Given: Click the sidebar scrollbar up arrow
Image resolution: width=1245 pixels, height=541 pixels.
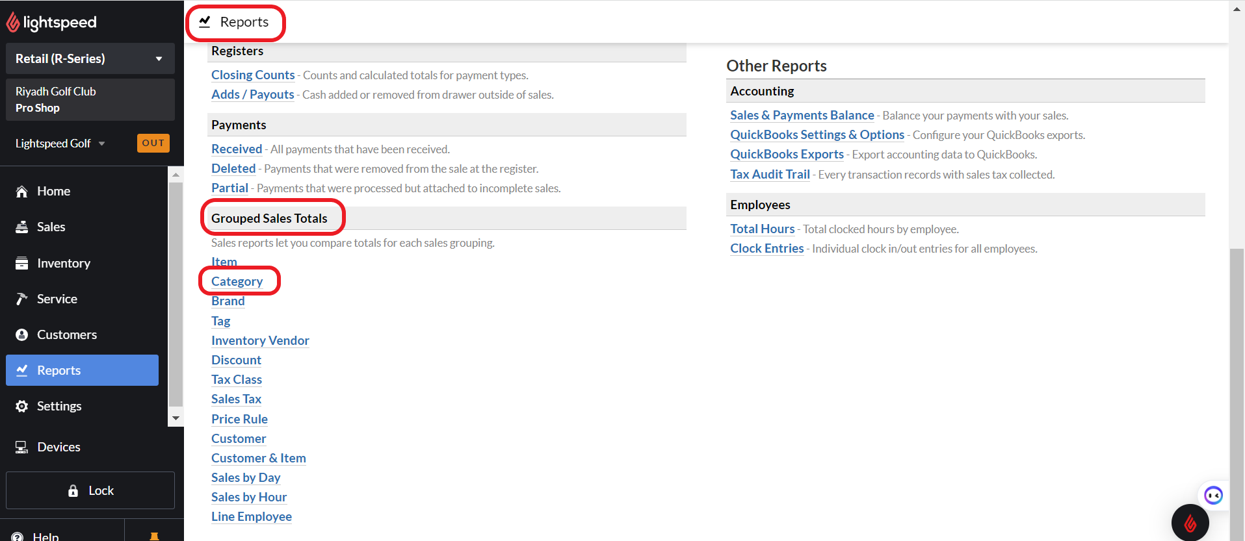Looking at the screenshot, I should point(176,175).
